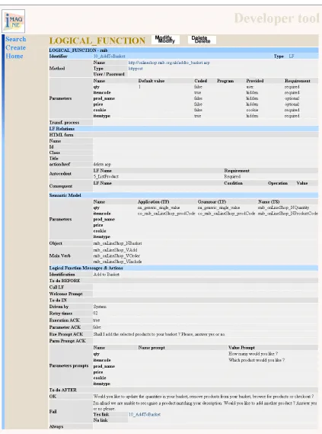The height and width of the screenshot is (434, 322).
Task: Open the Create link in sidebar
Action: coord(16,47)
